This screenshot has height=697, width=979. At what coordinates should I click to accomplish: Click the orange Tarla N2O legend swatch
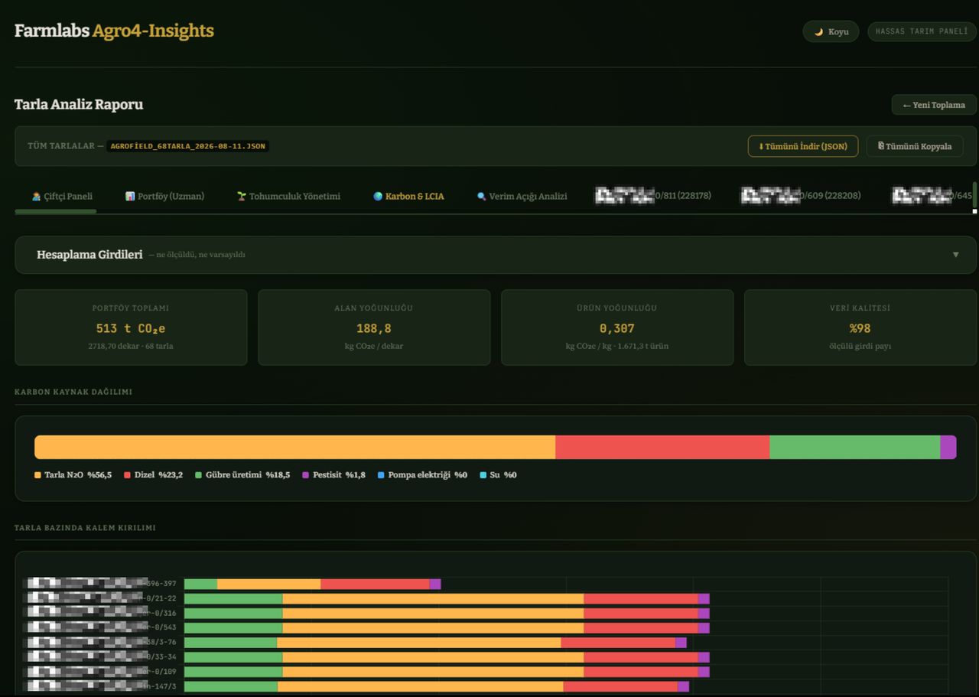[37, 475]
